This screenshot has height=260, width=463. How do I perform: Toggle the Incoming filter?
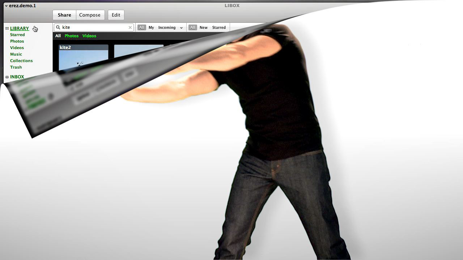167,27
